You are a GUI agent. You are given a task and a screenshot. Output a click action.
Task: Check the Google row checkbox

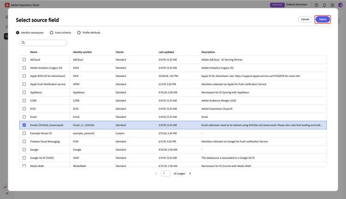24,150
